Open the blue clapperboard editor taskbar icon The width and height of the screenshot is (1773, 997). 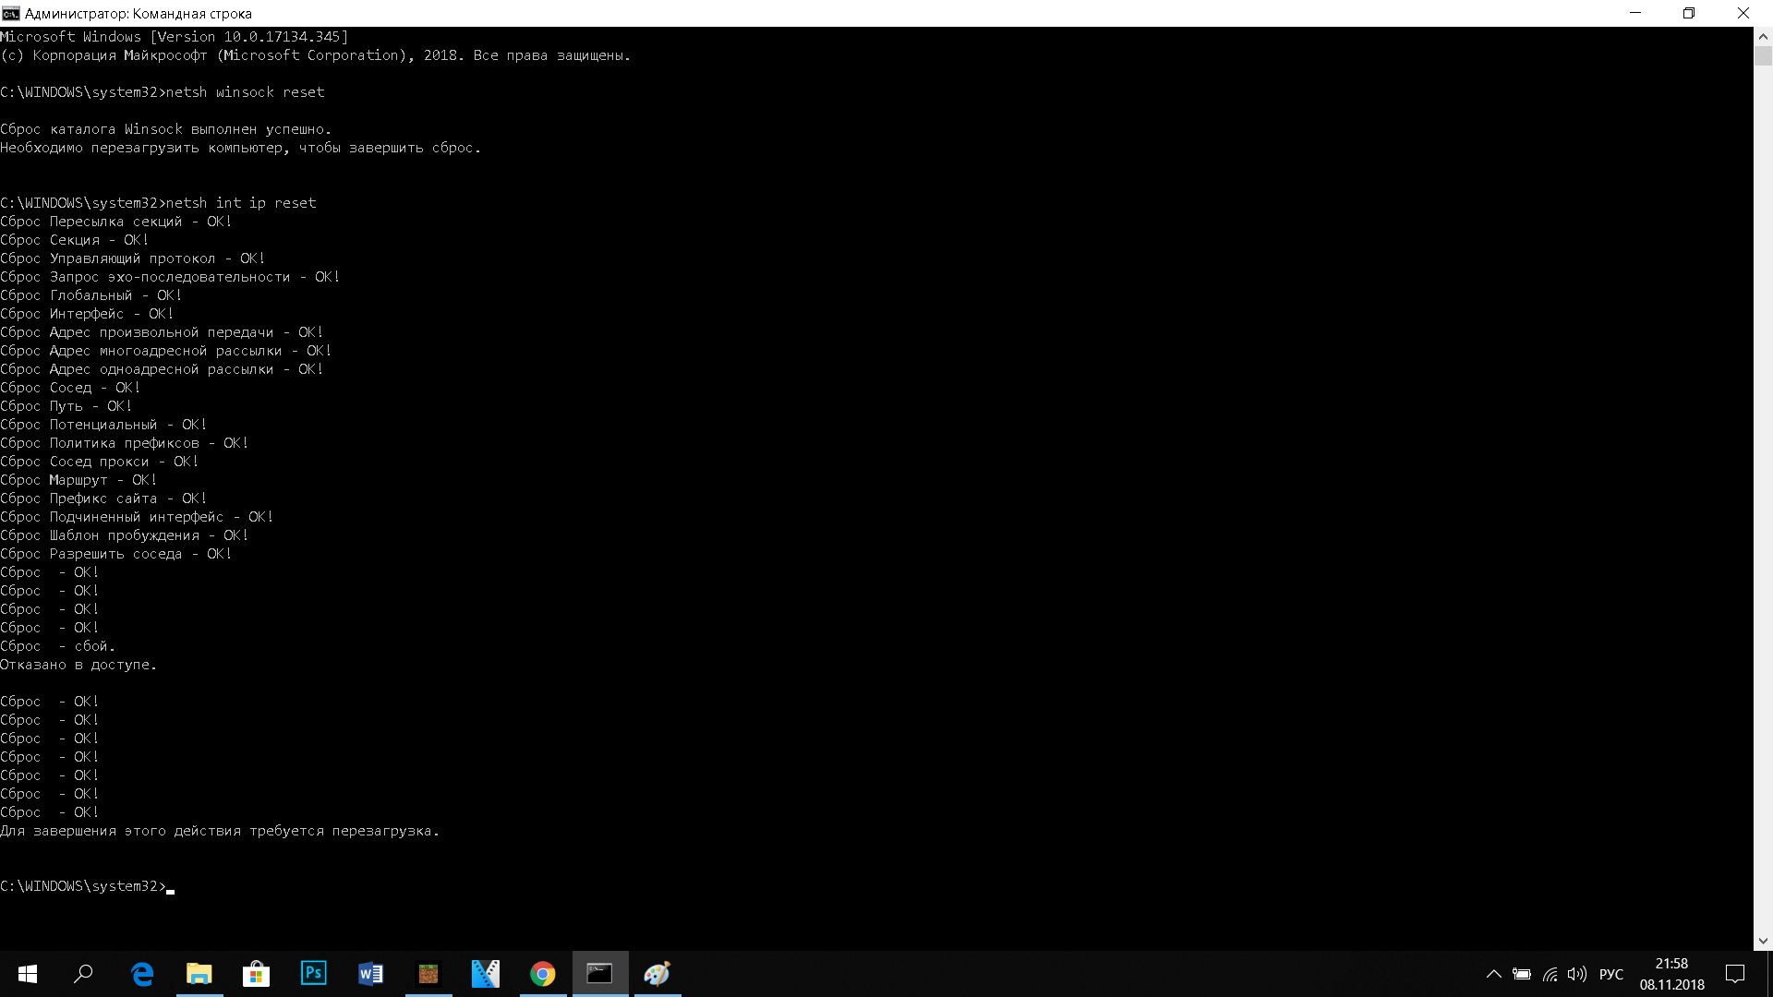486,974
